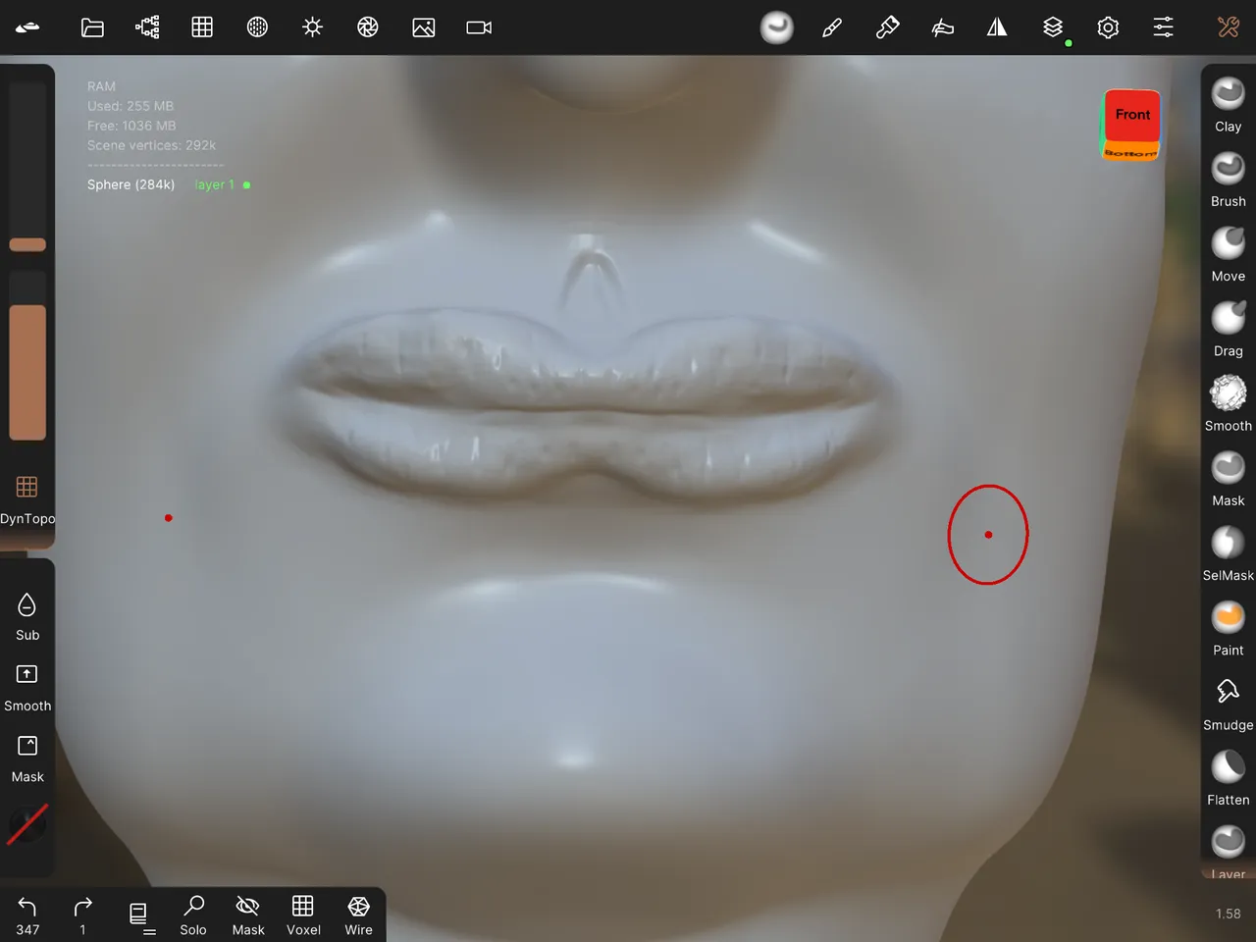Image resolution: width=1256 pixels, height=942 pixels.
Task: Open the Post Process aperture menu
Action: click(368, 27)
